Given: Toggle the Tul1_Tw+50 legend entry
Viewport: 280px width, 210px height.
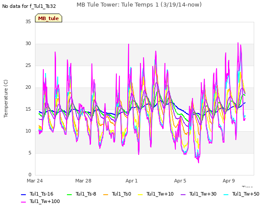Looking at the screenshot, I should tap(241, 194).
